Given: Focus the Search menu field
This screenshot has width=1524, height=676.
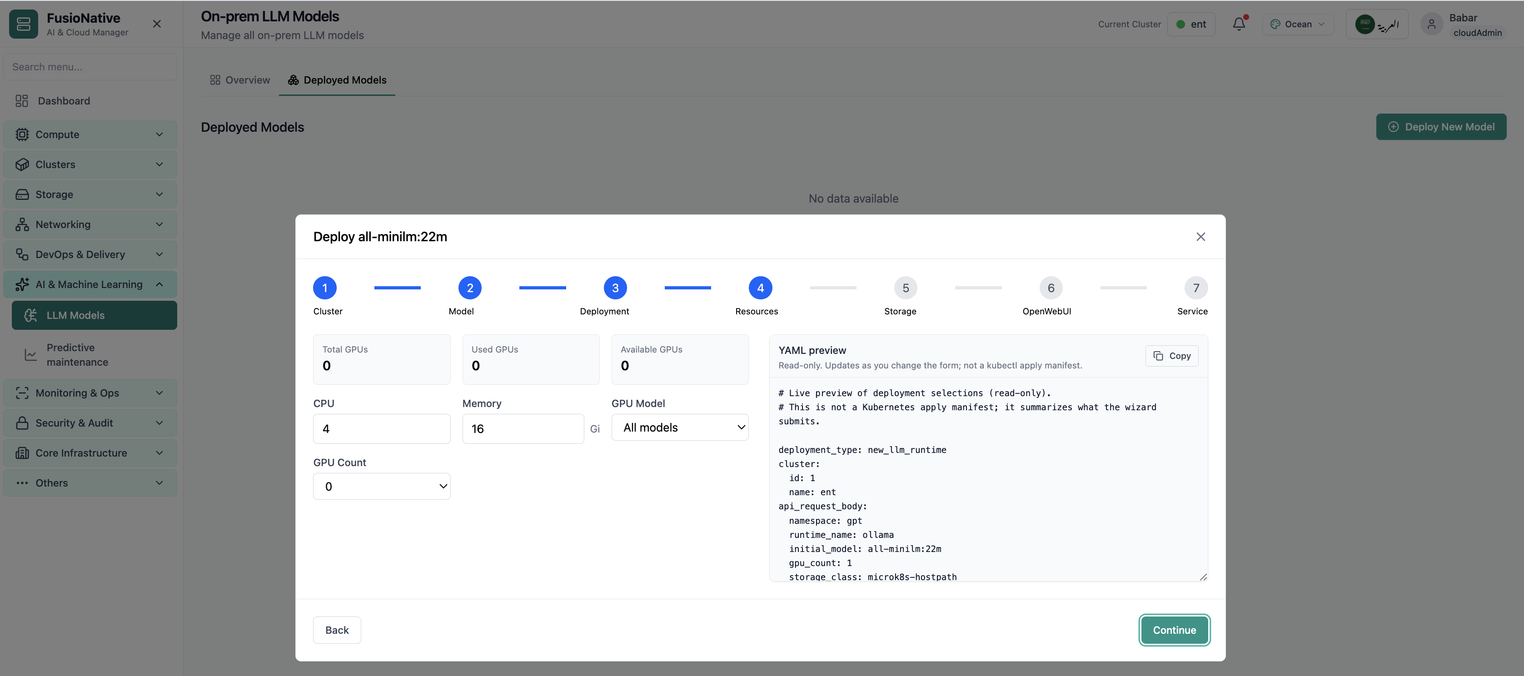Looking at the screenshot, I should point(90,67).
